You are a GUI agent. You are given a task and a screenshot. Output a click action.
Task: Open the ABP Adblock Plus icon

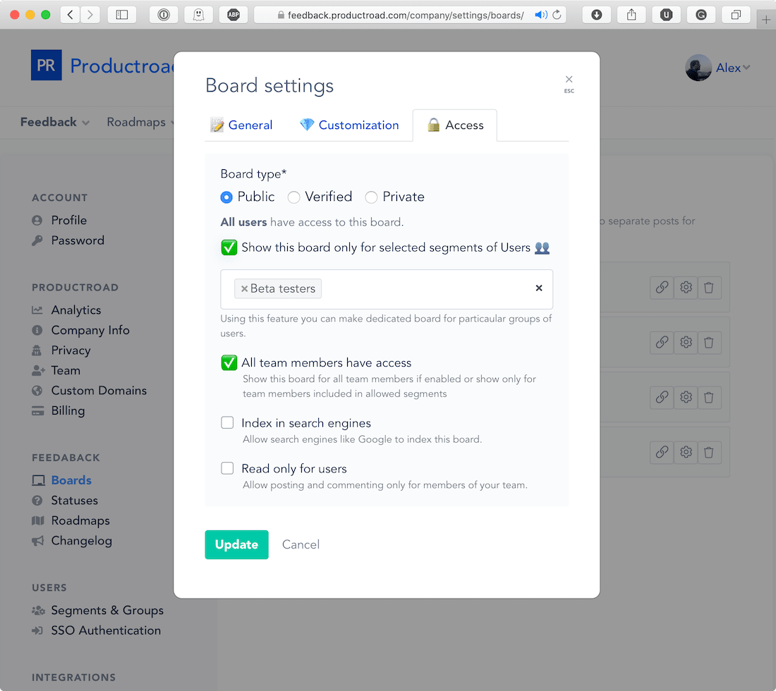(234, 15)
